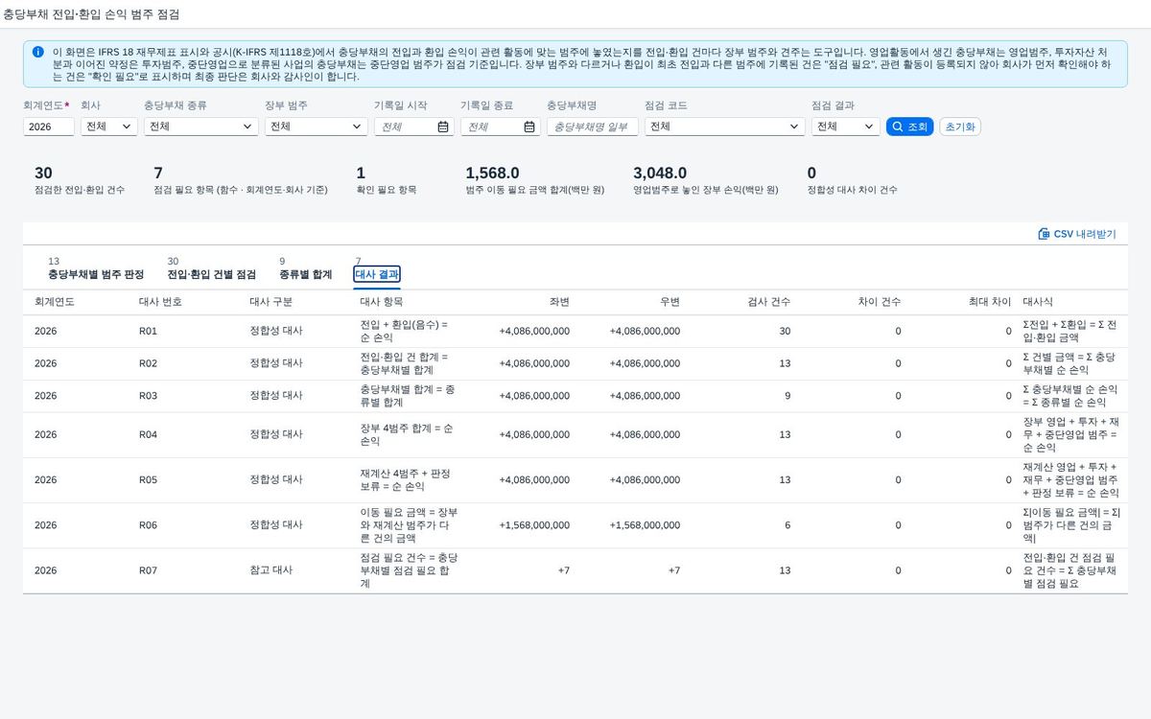Switch to the 전입·환입 건별 점검 tab

coord(211,274)
